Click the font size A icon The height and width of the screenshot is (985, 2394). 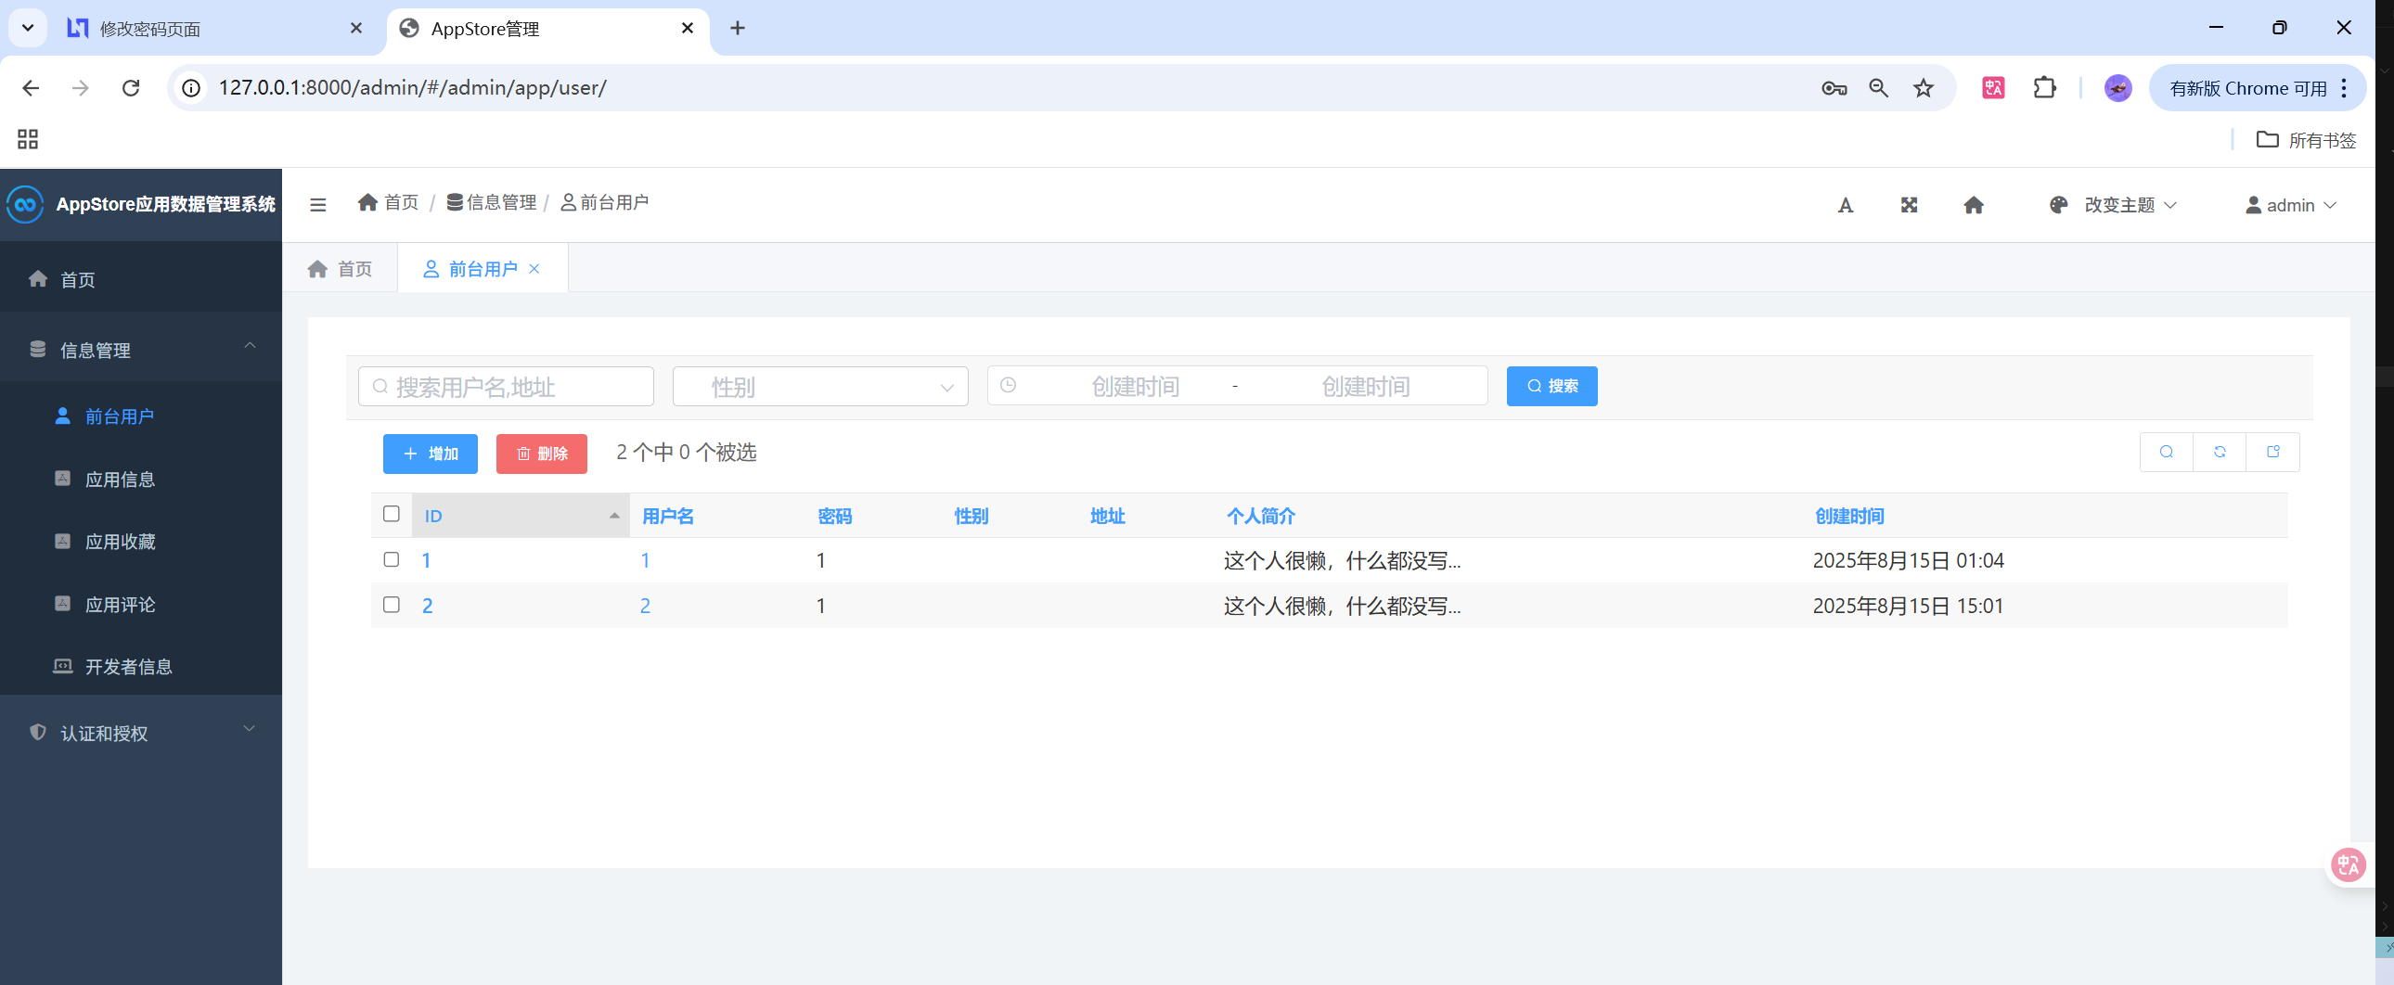point(1846,205)
